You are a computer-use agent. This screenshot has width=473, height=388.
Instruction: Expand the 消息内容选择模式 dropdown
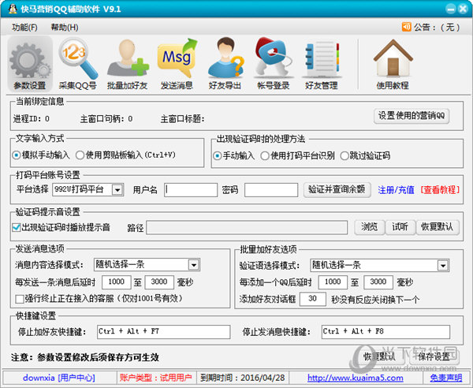194,265
